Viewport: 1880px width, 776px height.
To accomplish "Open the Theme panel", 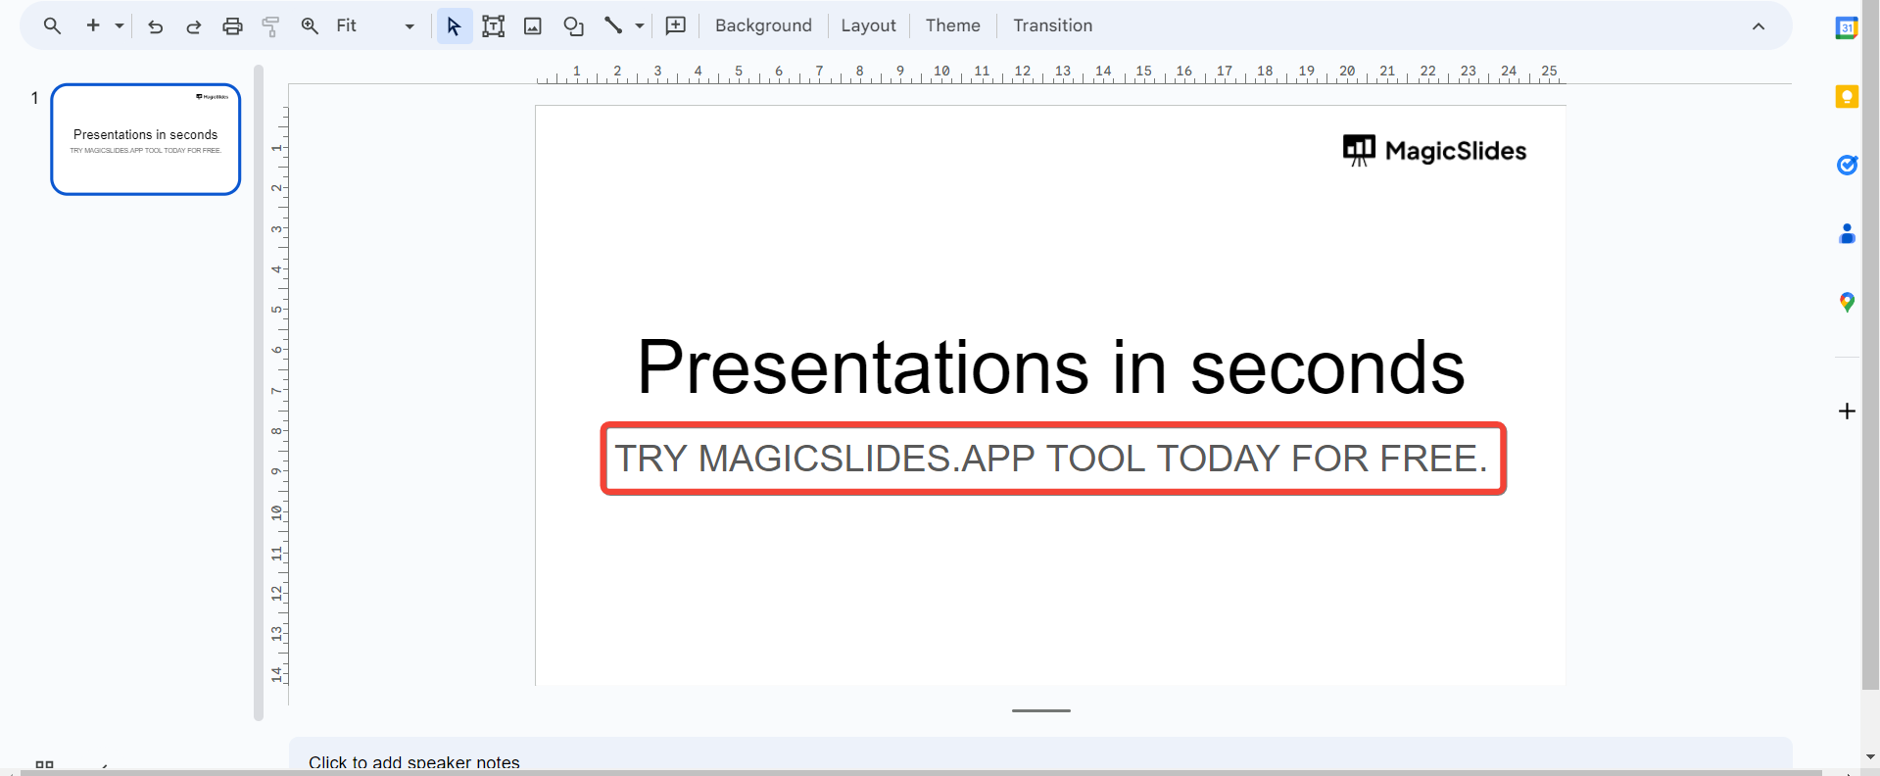I will click(x=952, y=26).
